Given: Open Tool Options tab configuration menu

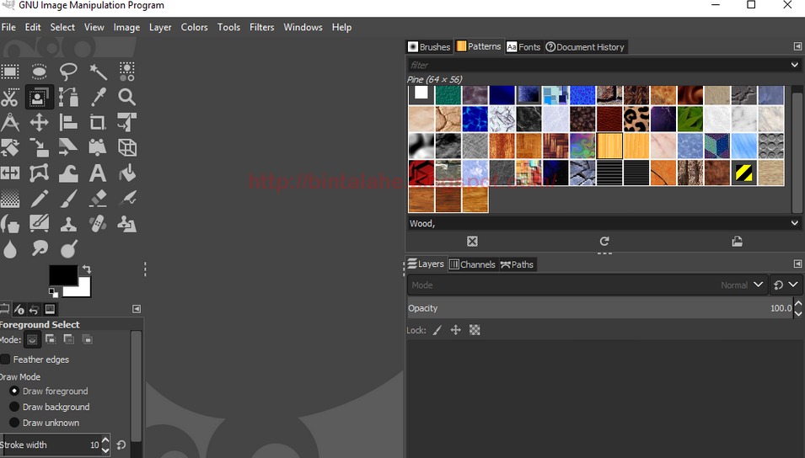Looking at the screenshot, I should 137,309.
